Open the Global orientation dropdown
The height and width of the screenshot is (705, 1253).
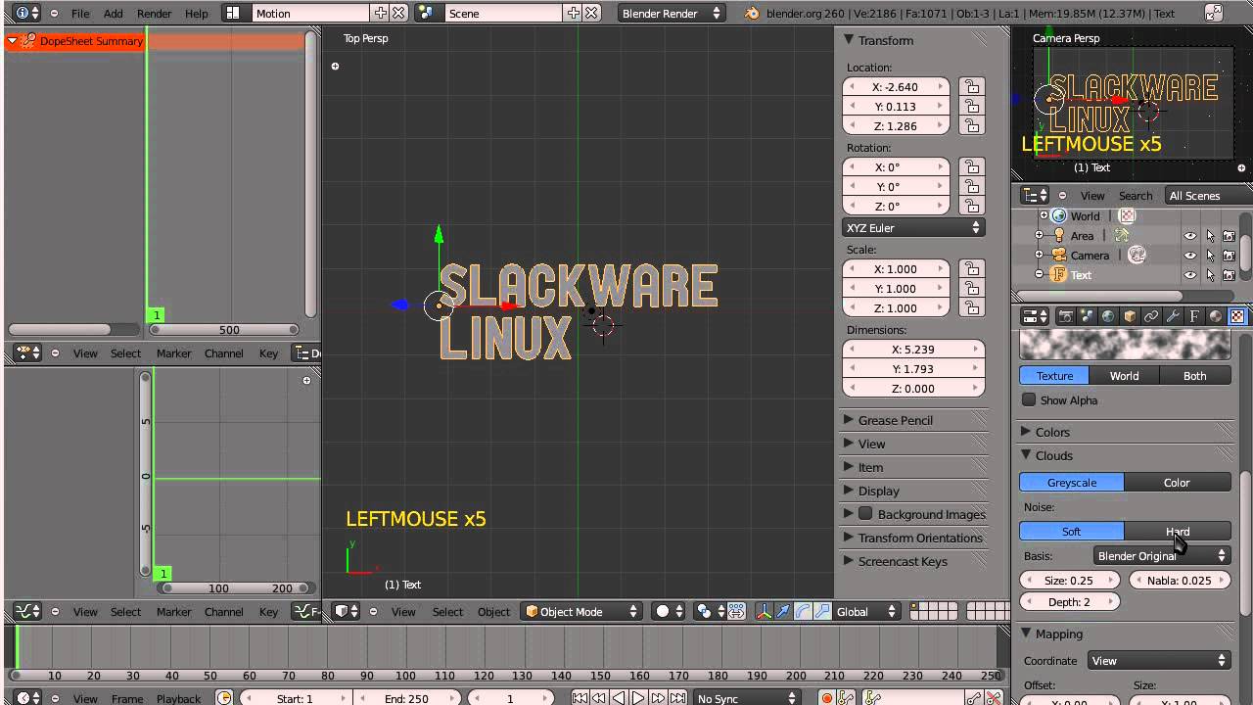click(x=867, y=611)
